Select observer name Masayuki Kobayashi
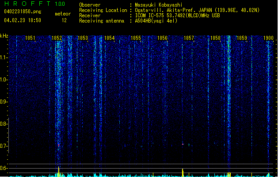 pos(159,5)
